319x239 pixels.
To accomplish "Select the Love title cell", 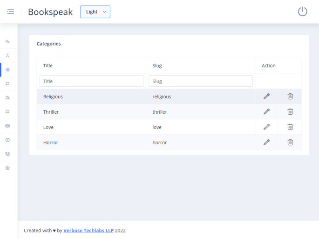I will [x=91, y=127].
